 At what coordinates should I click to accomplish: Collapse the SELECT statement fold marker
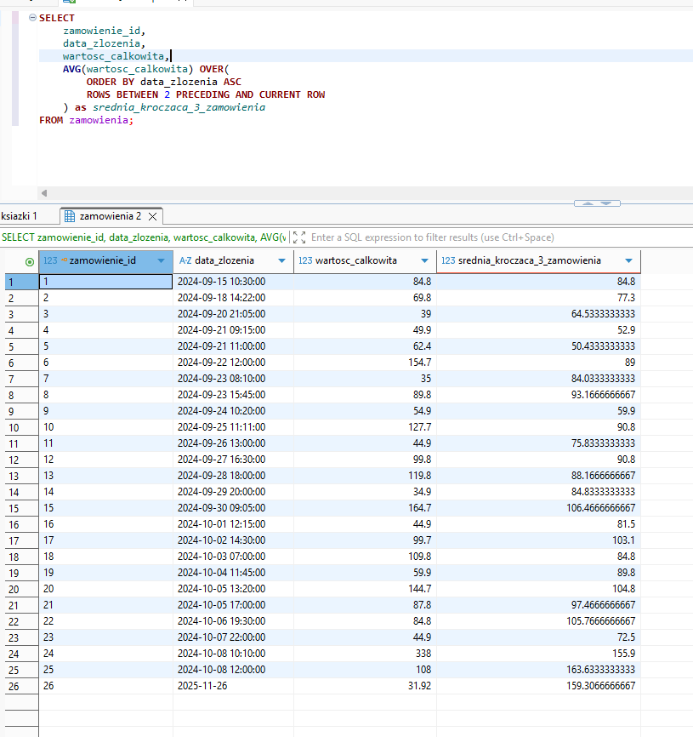point(31,18)
